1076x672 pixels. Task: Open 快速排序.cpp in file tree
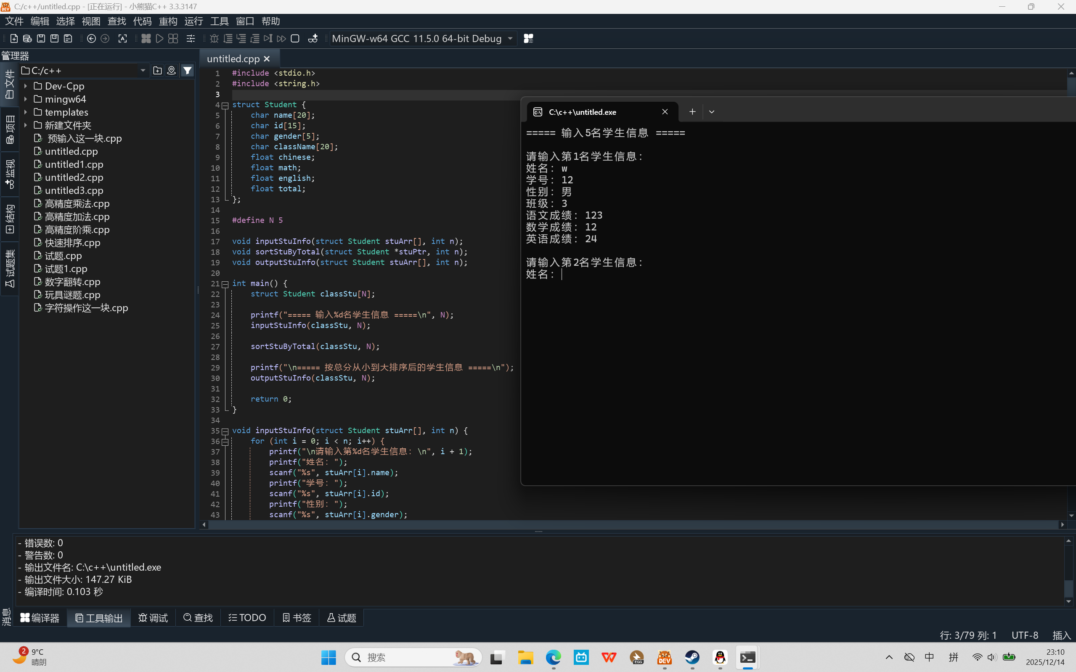pyautogui.click(x=72, y=243)
